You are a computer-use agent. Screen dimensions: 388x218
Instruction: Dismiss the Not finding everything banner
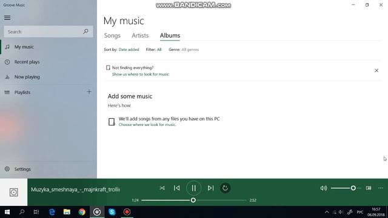376,70
